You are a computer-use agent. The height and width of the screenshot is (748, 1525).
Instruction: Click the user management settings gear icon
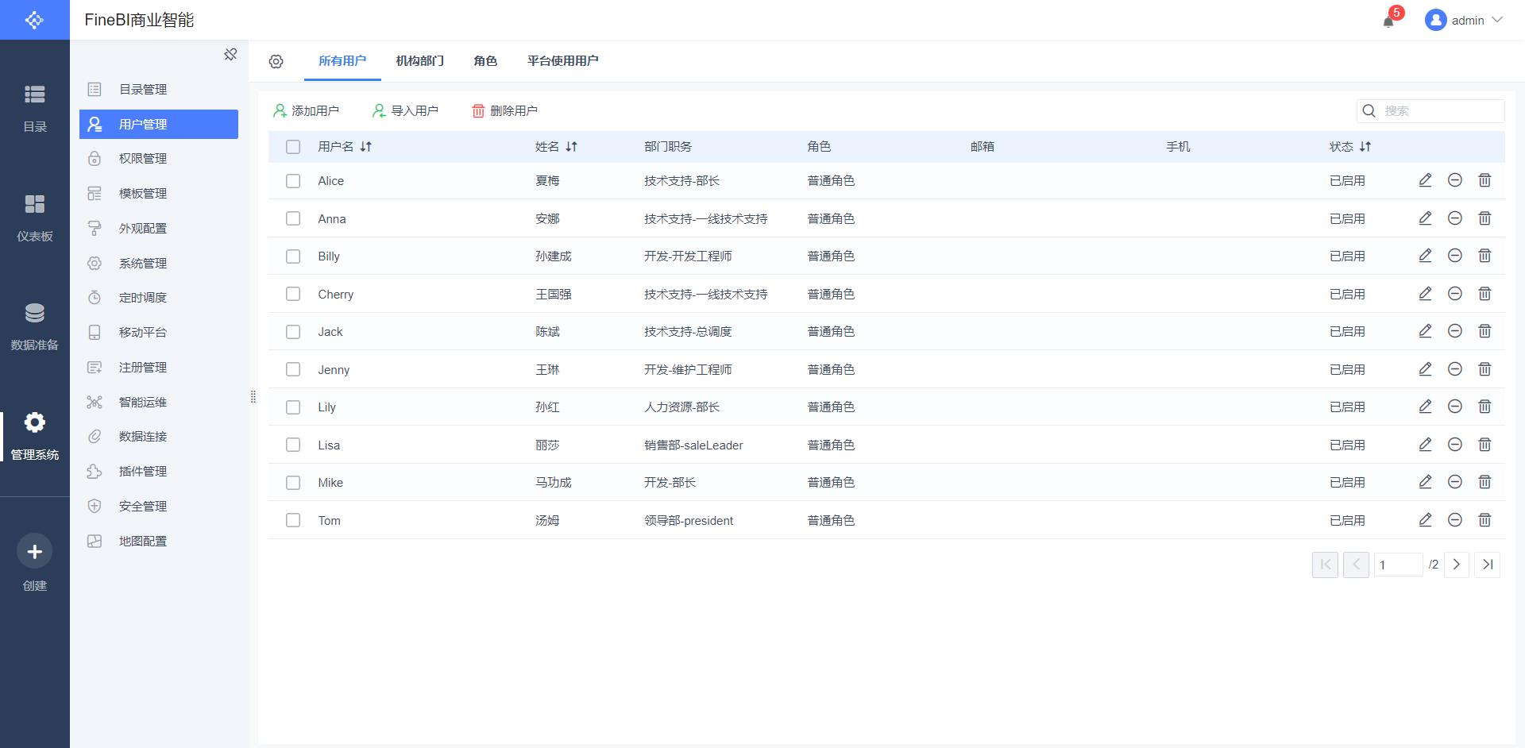pyautogui.click(x=276, y=60)
